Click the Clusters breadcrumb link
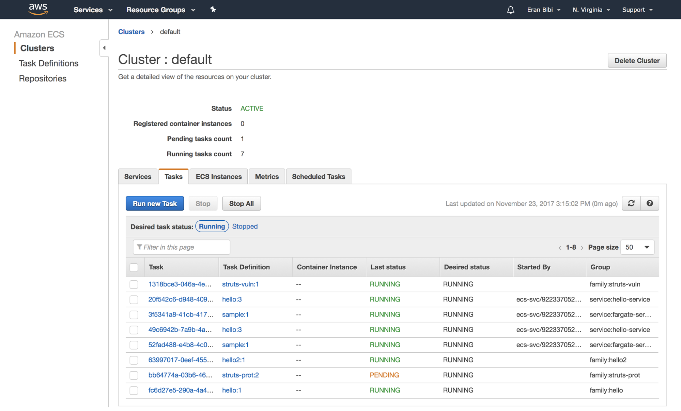This screenshot has width=681, height=411. pos(131,32)
